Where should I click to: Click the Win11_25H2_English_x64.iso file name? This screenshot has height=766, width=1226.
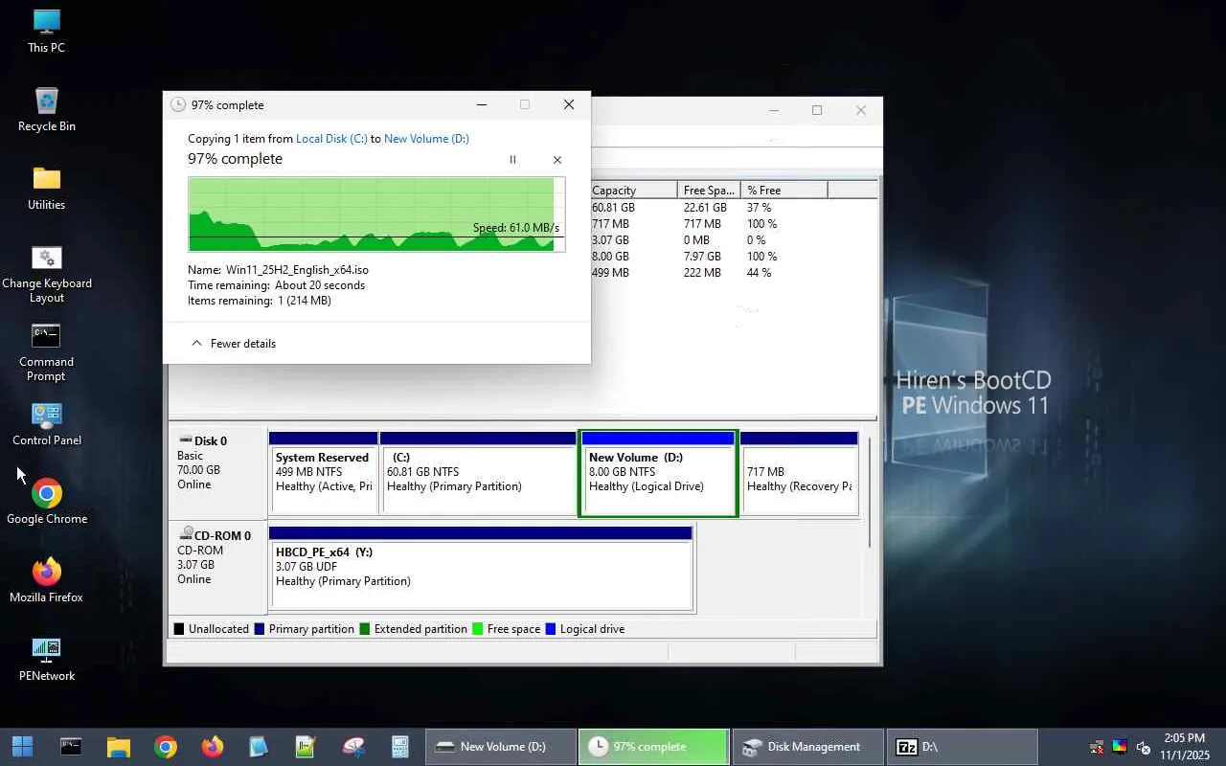297,270
